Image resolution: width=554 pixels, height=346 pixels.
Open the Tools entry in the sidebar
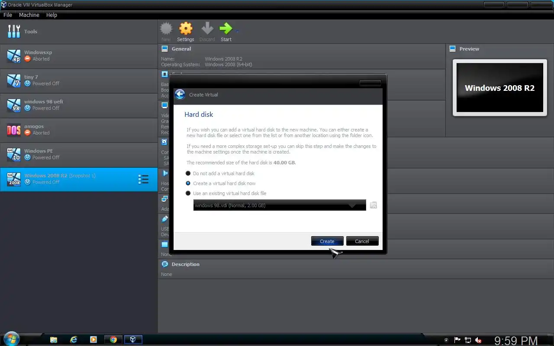pos(79,32)
